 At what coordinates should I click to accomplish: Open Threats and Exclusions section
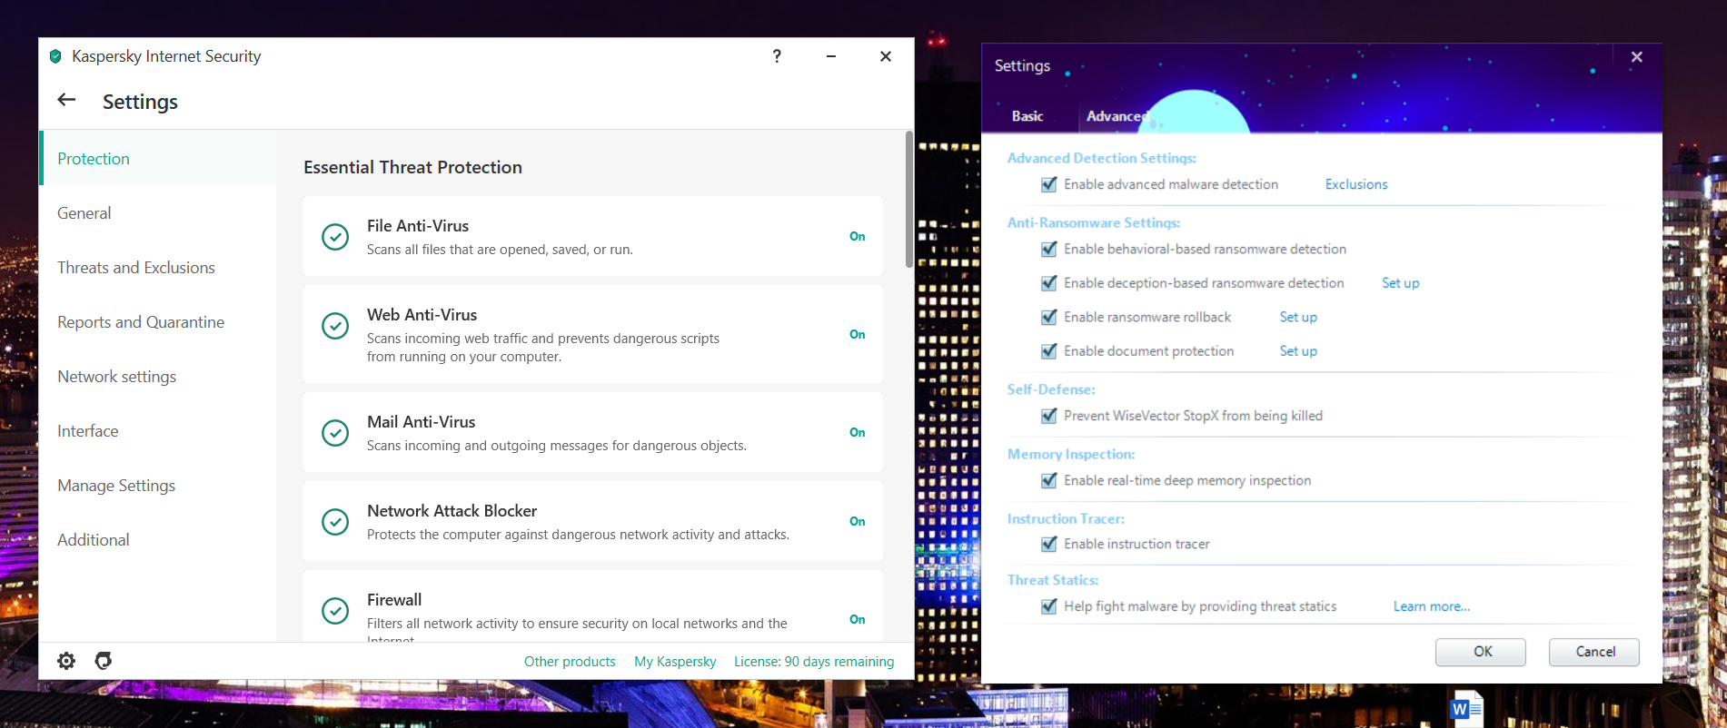point(158,268)
